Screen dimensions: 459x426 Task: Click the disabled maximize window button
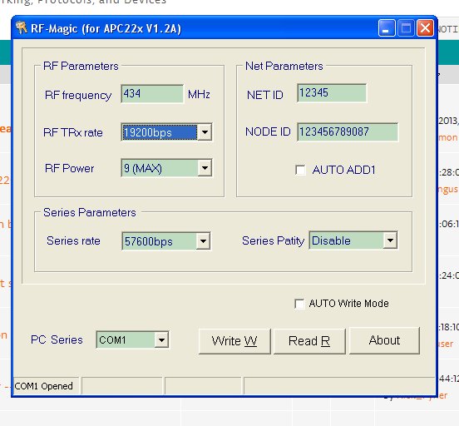(406, 28)
